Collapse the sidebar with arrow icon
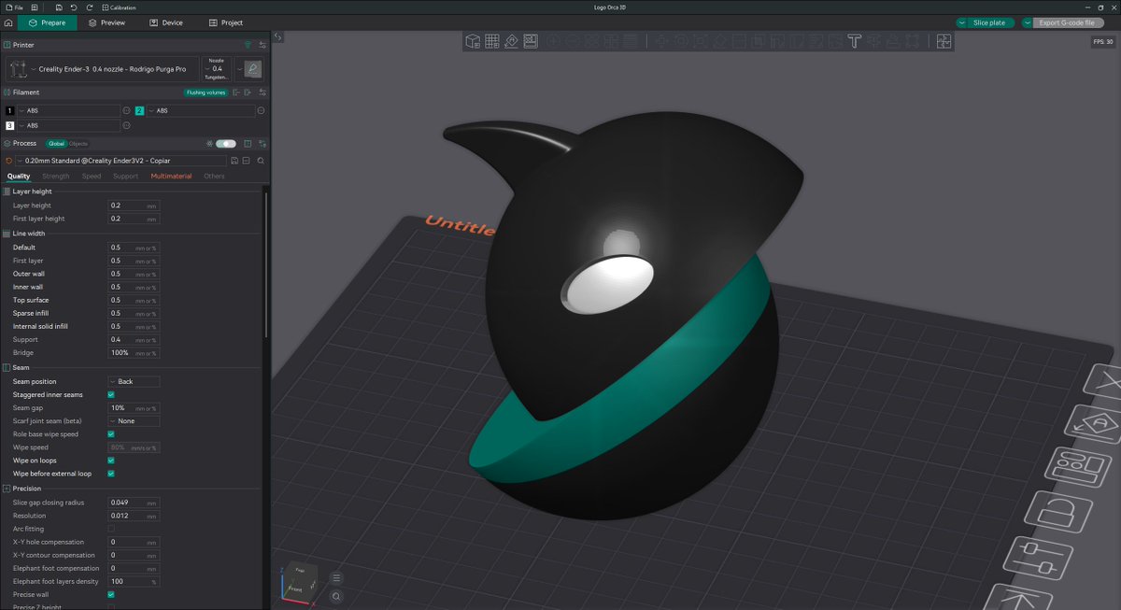 point(277,37)
